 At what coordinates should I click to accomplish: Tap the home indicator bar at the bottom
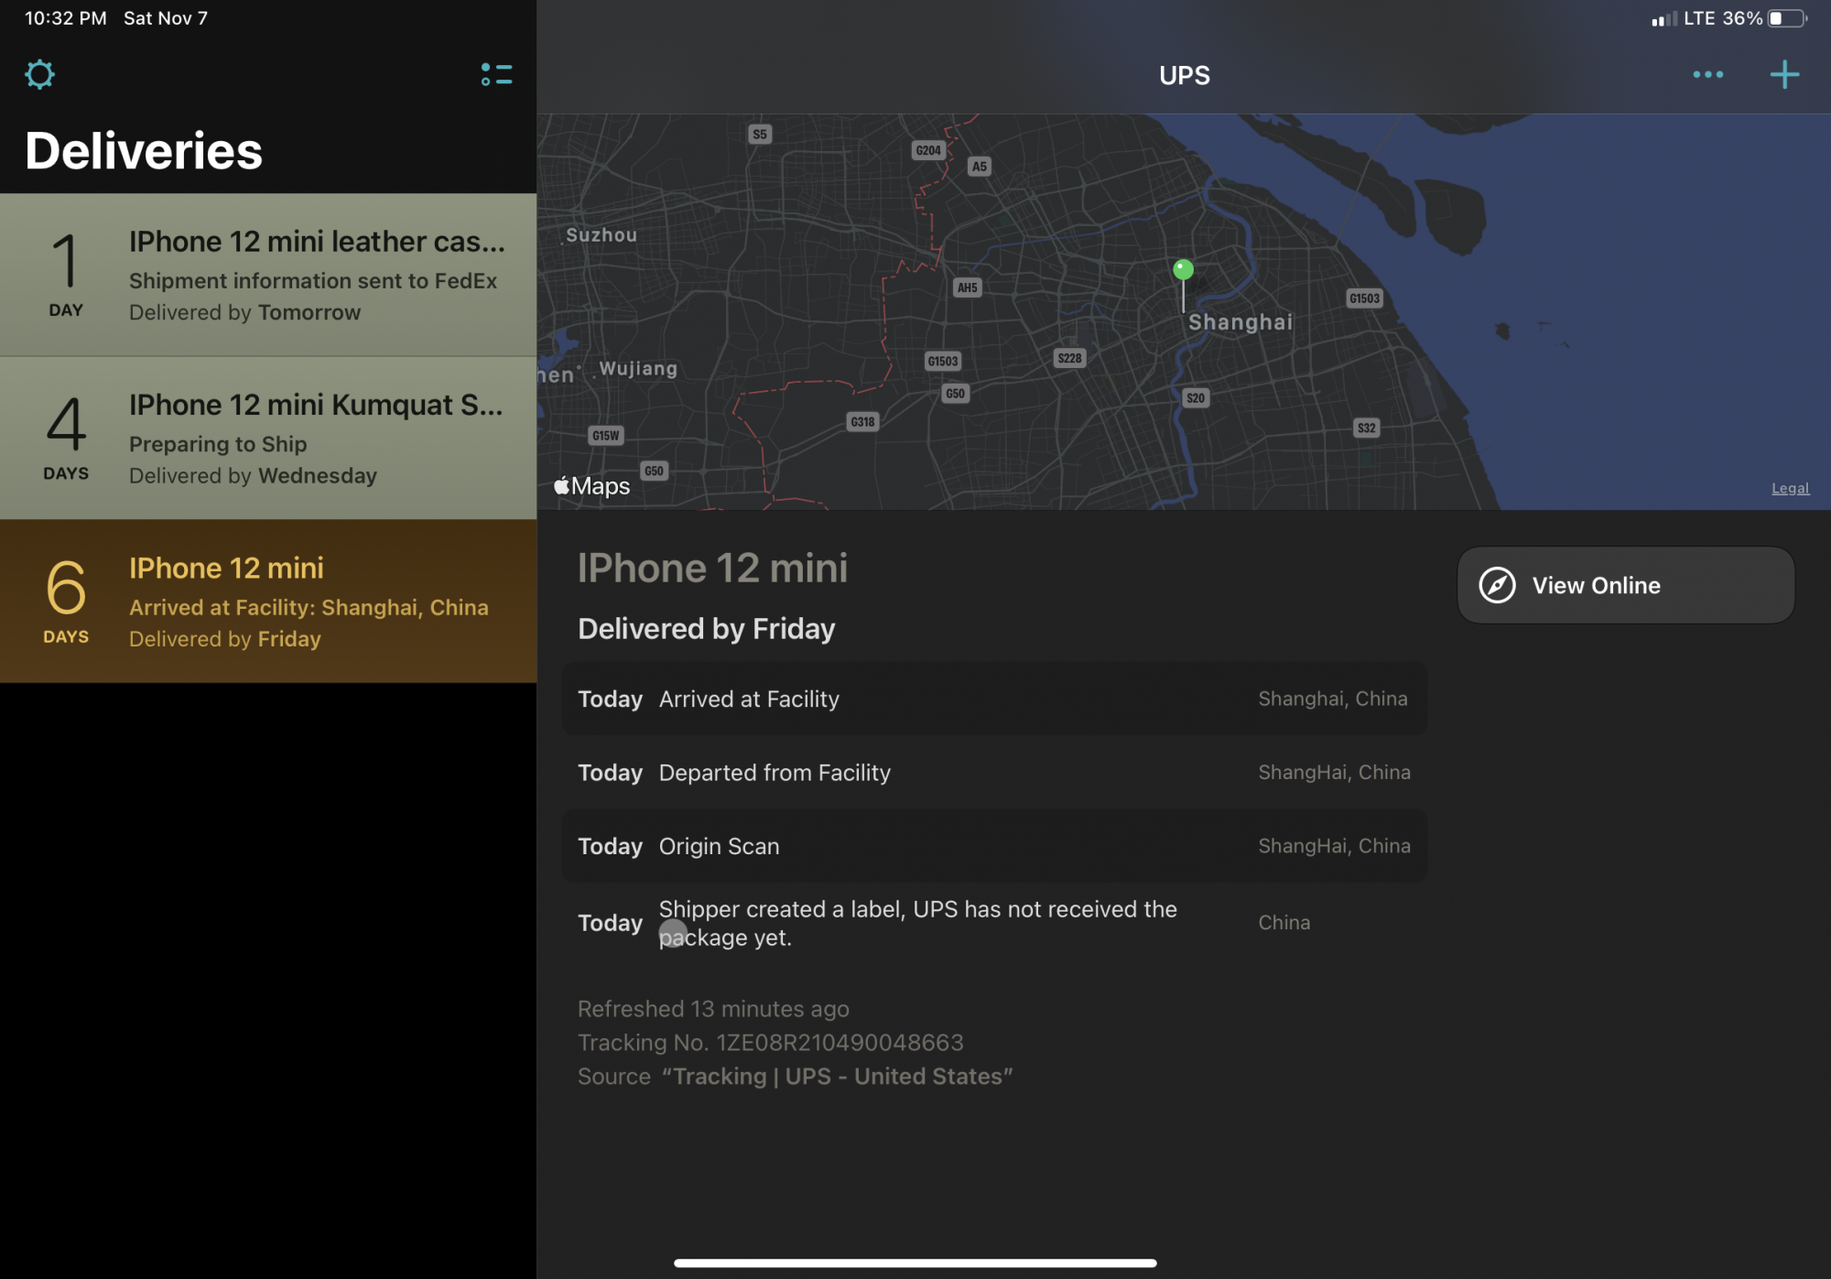coord(915,1263)
